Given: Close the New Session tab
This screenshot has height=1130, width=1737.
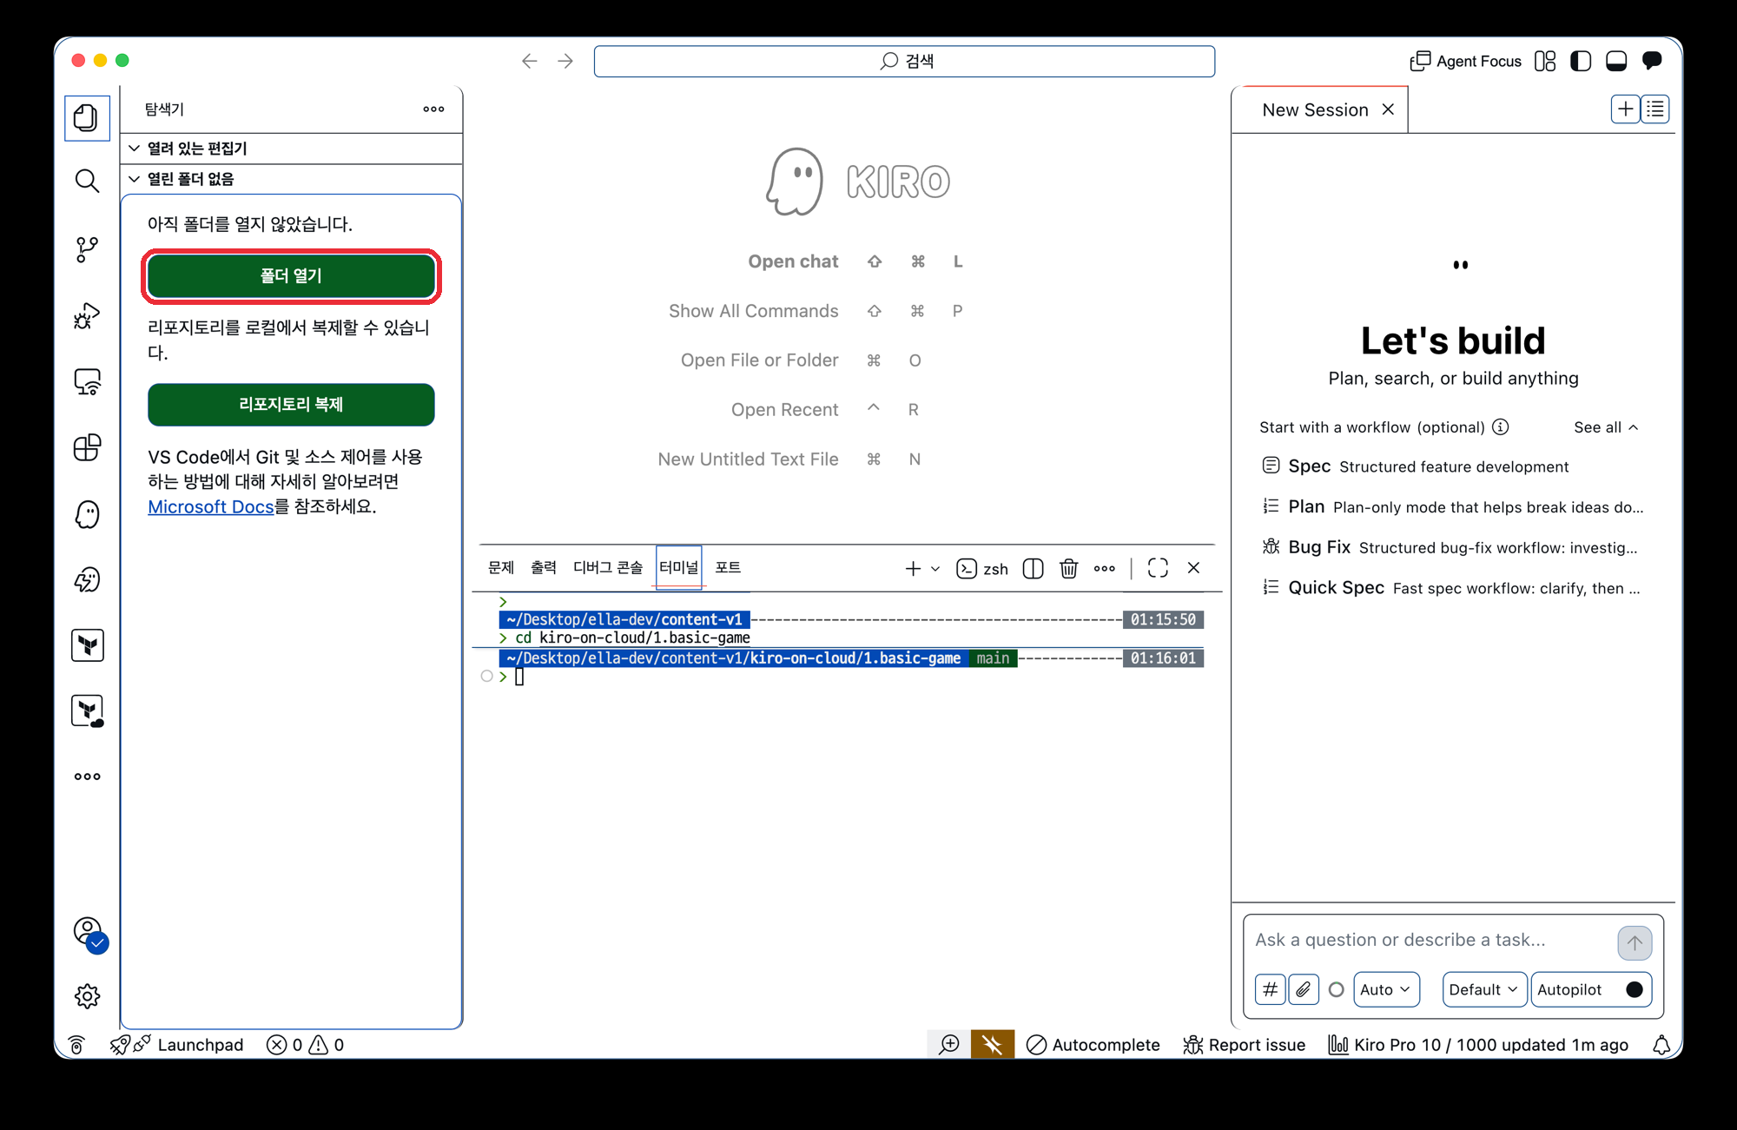Looking at the screenshot, I should (x=1388, y=109).
